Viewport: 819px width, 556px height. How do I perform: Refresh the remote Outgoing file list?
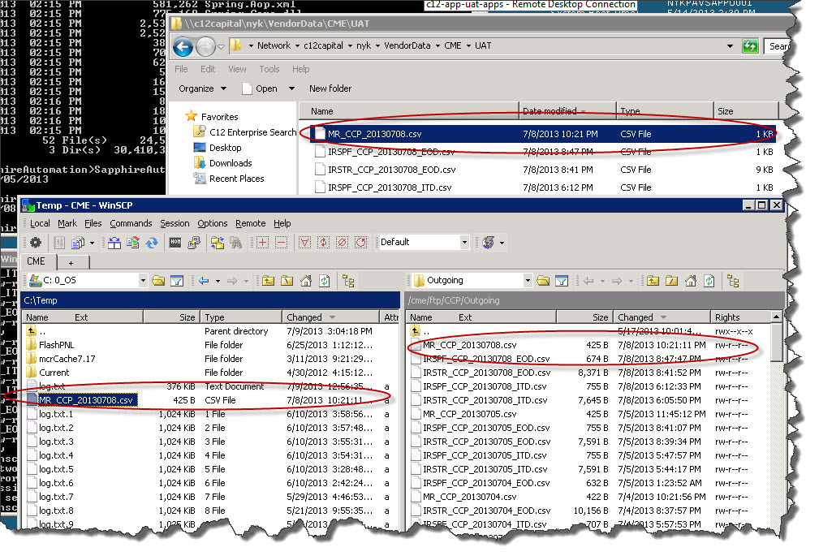(x=709, y=280)
